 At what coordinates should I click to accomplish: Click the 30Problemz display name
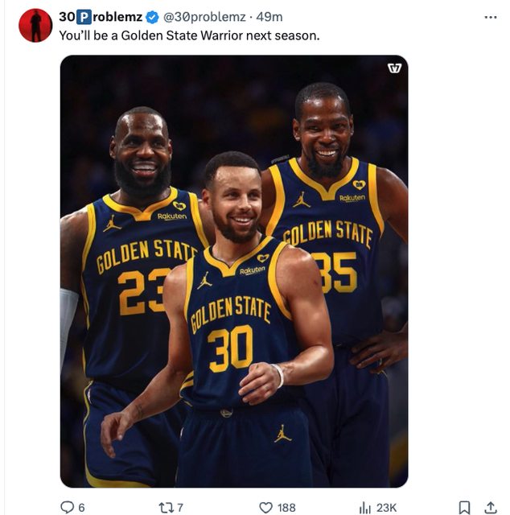[101, 17]
